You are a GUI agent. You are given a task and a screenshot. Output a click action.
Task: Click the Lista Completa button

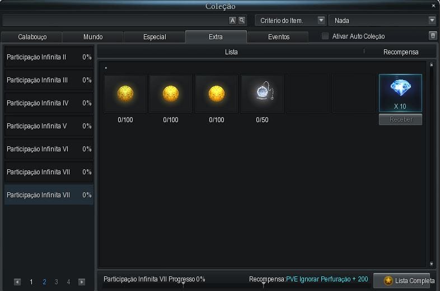click(401, 280)
